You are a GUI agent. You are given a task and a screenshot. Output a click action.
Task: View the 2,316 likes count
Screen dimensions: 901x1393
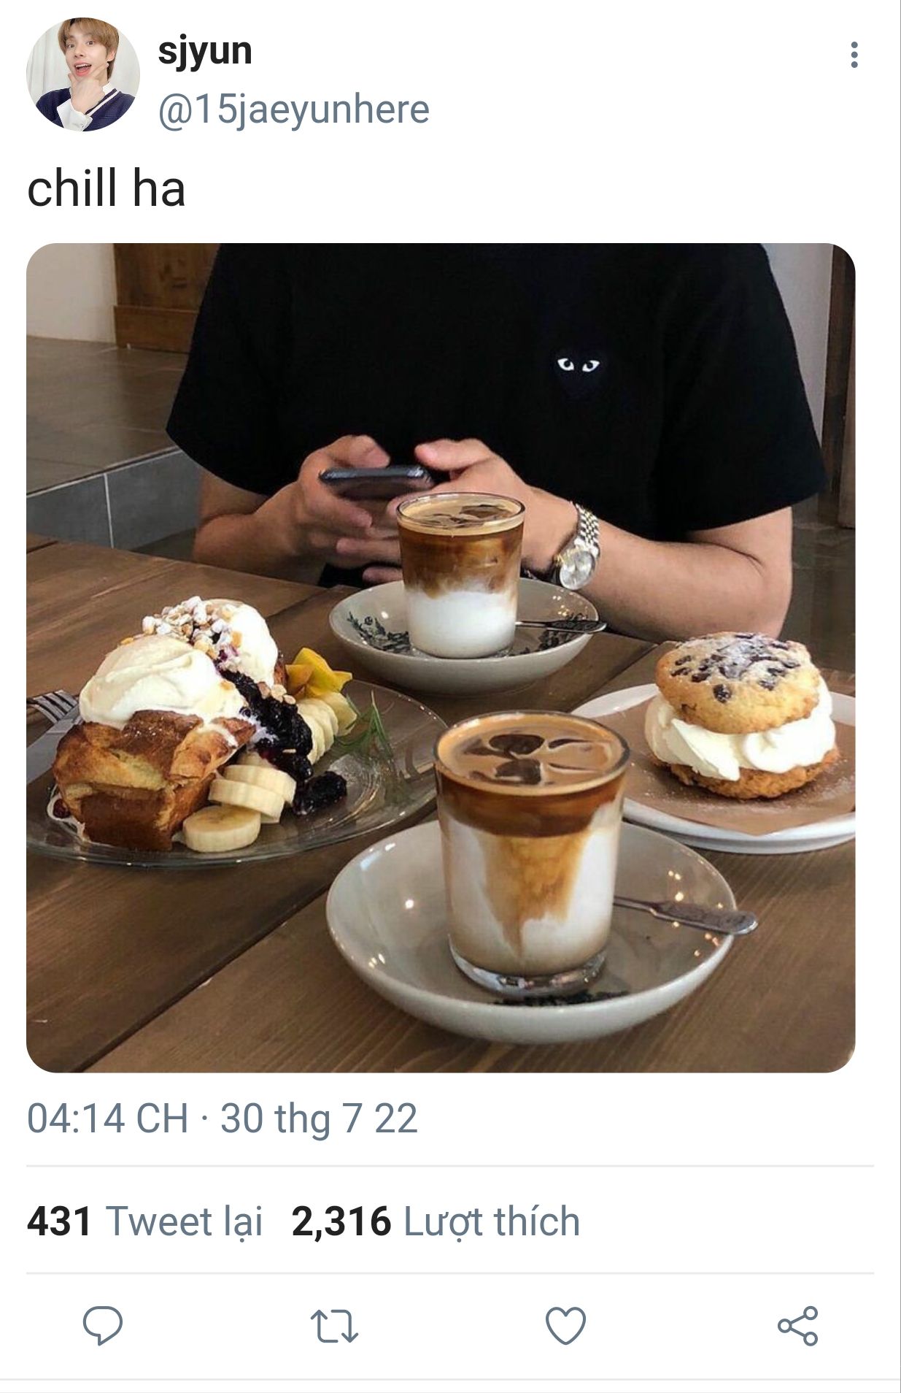[x=341, y=1221]
